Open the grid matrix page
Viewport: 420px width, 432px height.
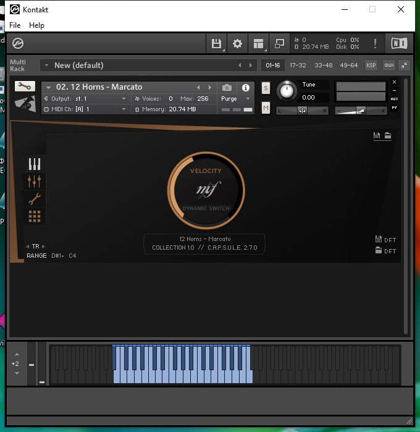tap(35, 216)
